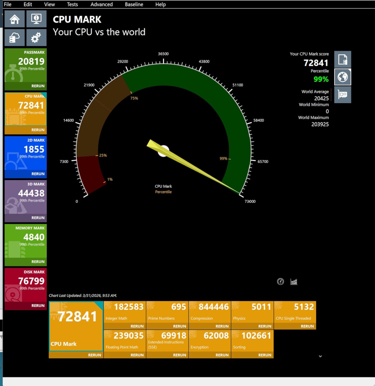Click the report document icon beside CPU score

(x=343, y=59)
